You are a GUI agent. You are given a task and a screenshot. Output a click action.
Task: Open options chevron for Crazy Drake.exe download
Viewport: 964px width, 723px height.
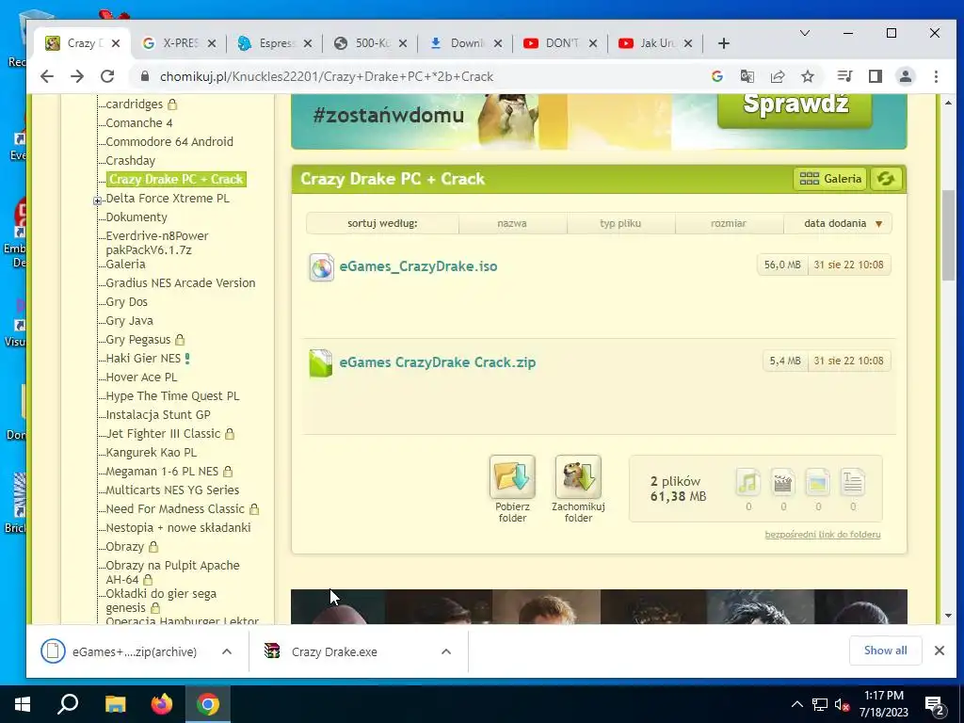pyautogui.click(x=446, y=651)
